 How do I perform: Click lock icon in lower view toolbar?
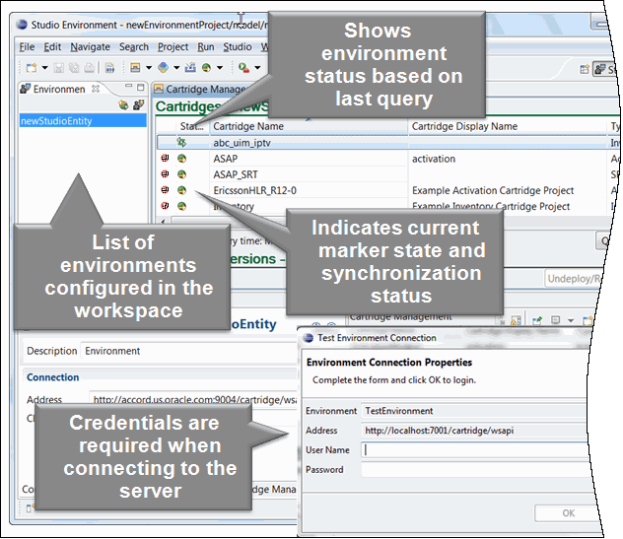coord(516,320)
